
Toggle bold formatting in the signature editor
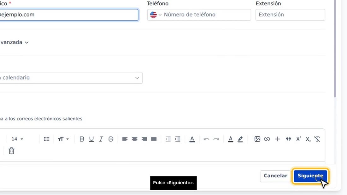coord(82,139)
